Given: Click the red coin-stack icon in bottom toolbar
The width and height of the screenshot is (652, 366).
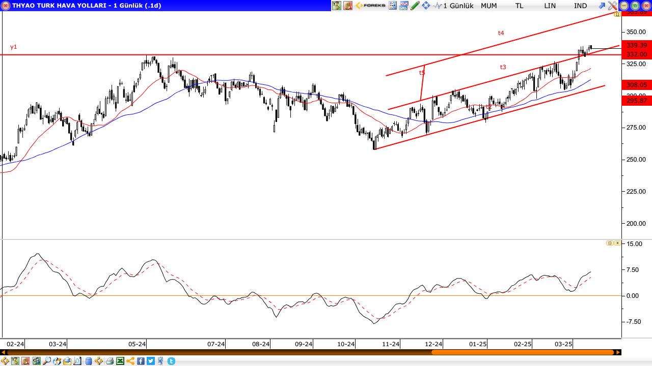Looking at the screenshot, I should pos(25,361).
